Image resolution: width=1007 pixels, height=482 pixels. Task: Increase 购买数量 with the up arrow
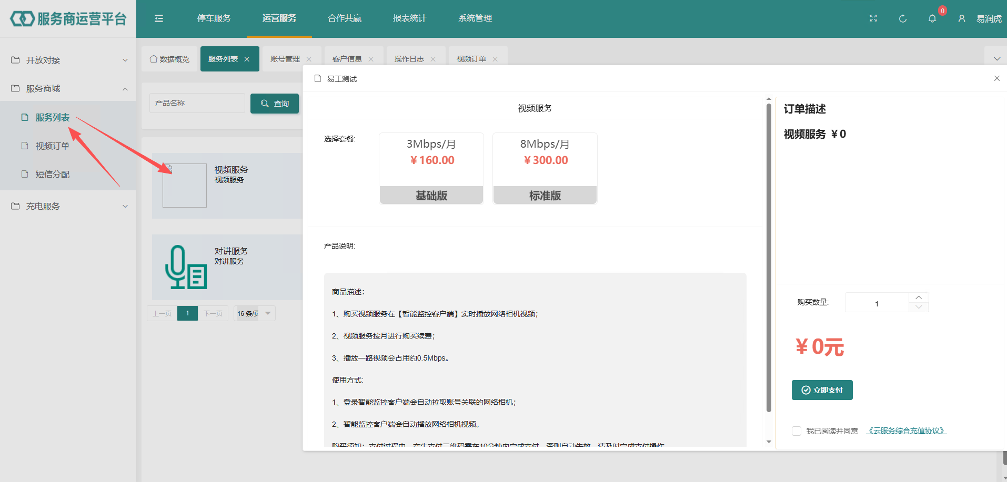919,298
